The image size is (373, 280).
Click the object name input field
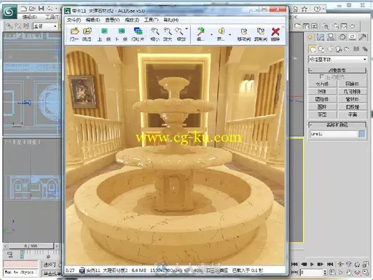[x=334, y=134]
